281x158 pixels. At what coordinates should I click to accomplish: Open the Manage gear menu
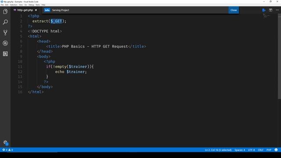point(5,143)
